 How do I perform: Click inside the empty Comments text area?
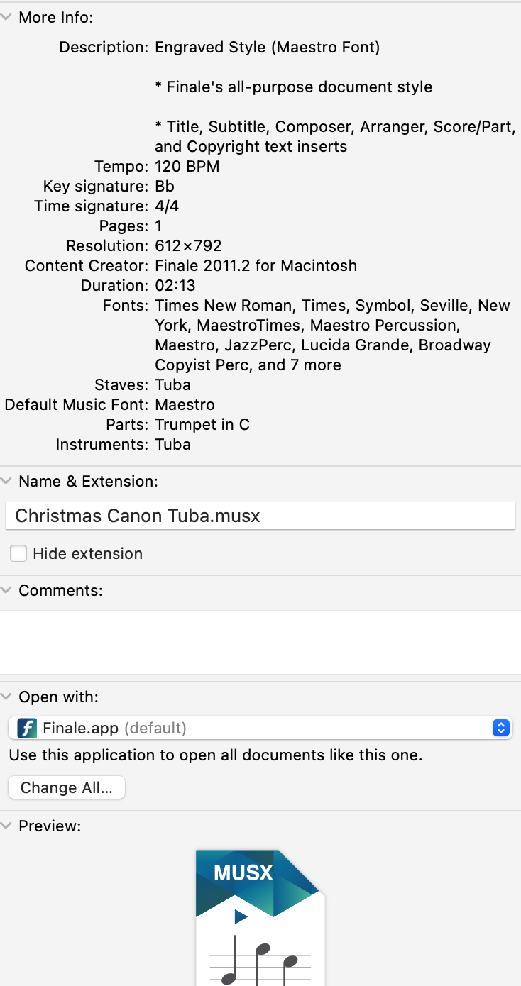pos(260,642)
